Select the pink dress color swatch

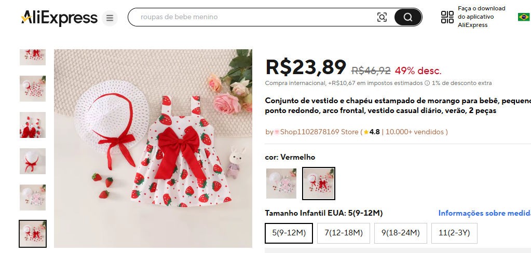click(x=281, y=184)
